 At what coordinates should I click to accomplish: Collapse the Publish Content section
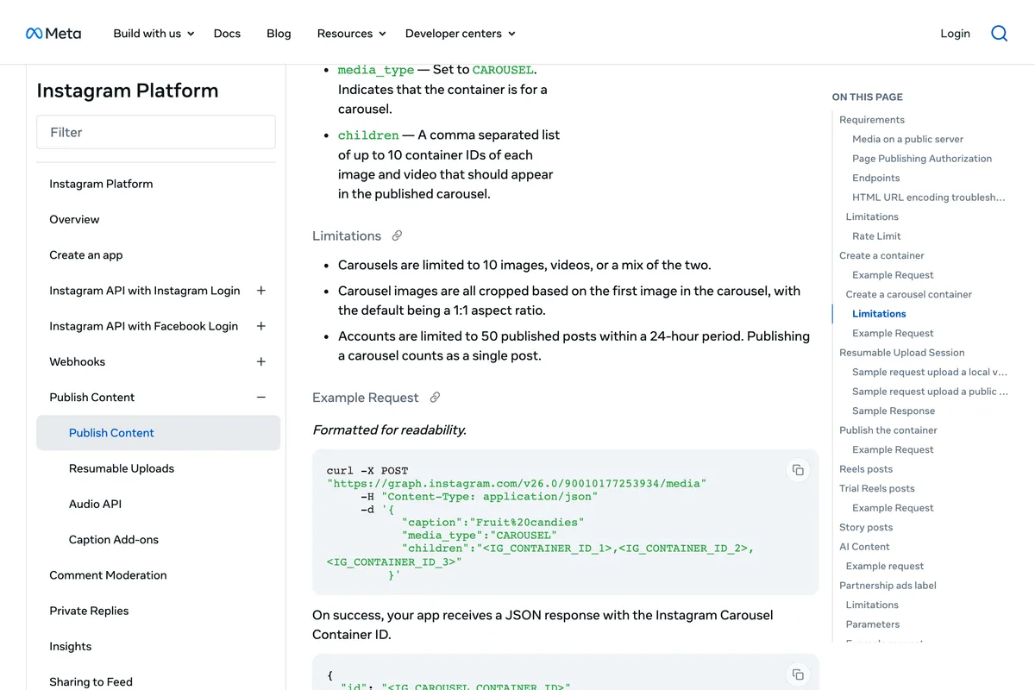click(x=261, y=398)
